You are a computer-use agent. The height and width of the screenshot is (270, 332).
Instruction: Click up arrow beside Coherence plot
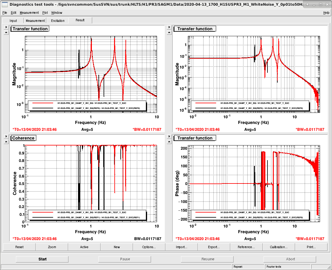pos(6,142)
